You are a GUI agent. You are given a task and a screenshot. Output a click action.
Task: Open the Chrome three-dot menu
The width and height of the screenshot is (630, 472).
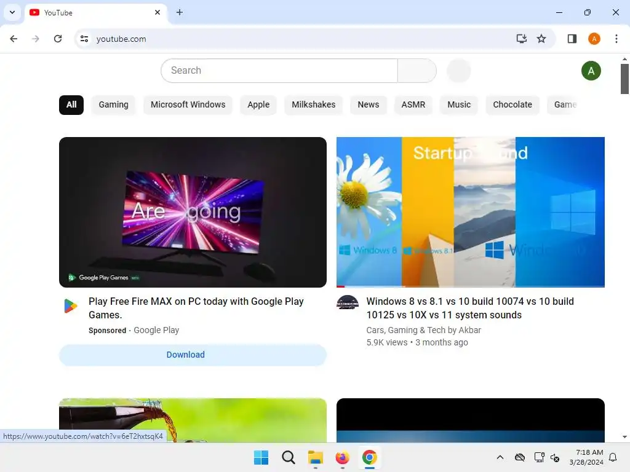click(616, 39)
